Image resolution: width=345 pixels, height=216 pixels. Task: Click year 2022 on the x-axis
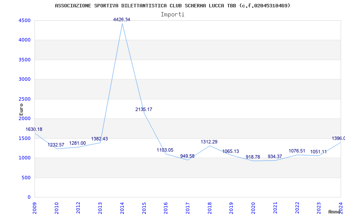click(297, 208)
